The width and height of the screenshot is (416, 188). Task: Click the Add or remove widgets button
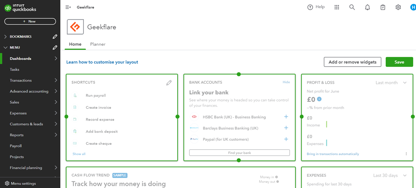(x=352, y=62)
